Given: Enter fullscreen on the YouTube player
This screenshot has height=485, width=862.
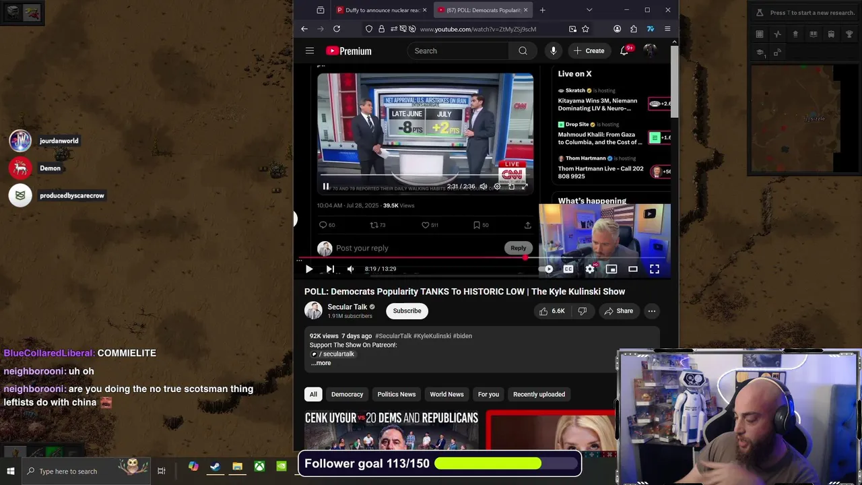Looking at the screenshot, I should click(655, 269).
